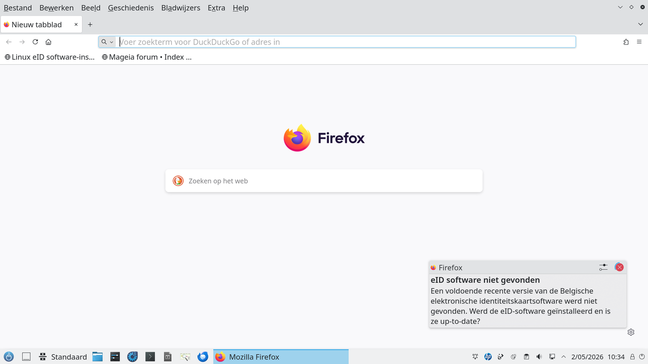This screenshot has width=648, height=364.
Task: Open Mageia forum • Index bookmark
Action: pos(147,57)
